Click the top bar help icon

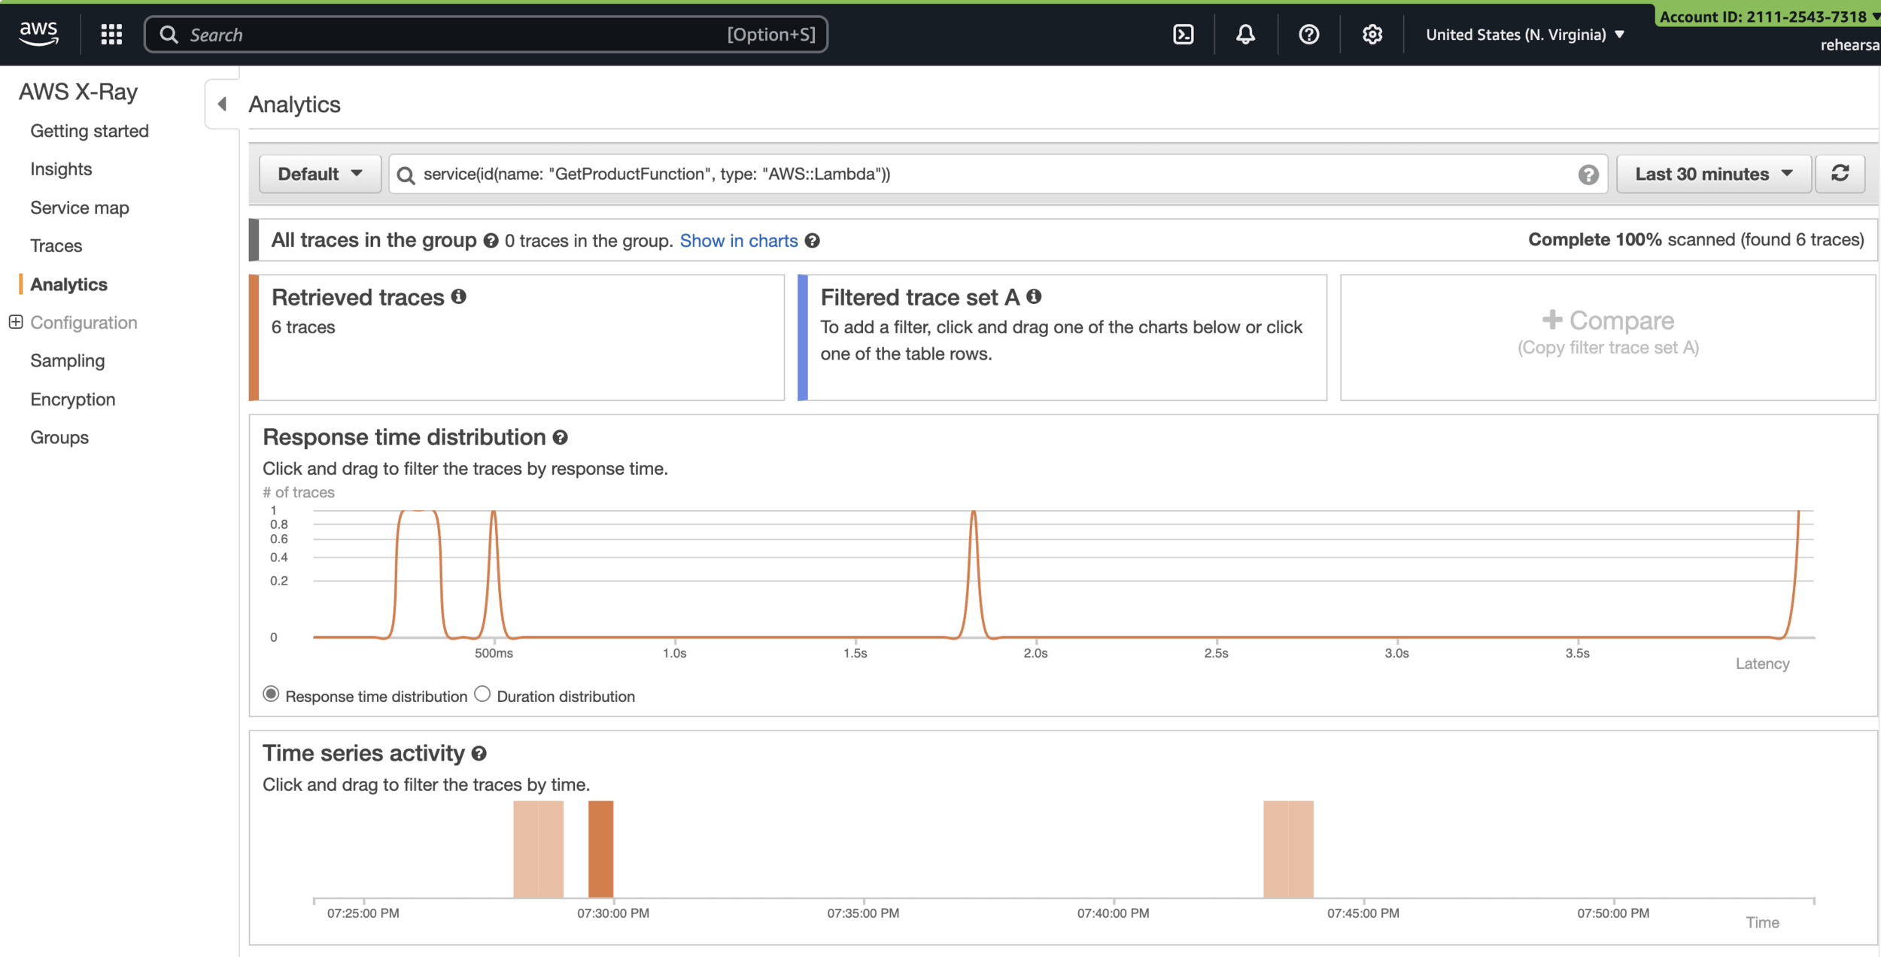click(1308, 34)
